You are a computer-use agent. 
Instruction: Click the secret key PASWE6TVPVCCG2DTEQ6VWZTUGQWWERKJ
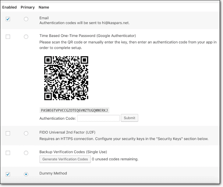tap(74, 110)
